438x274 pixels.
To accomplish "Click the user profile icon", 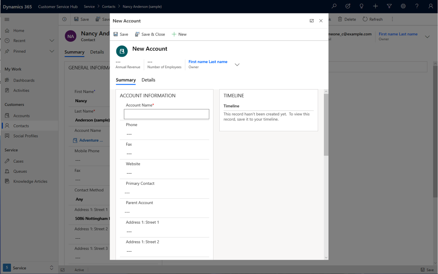I will pos(430,6).
